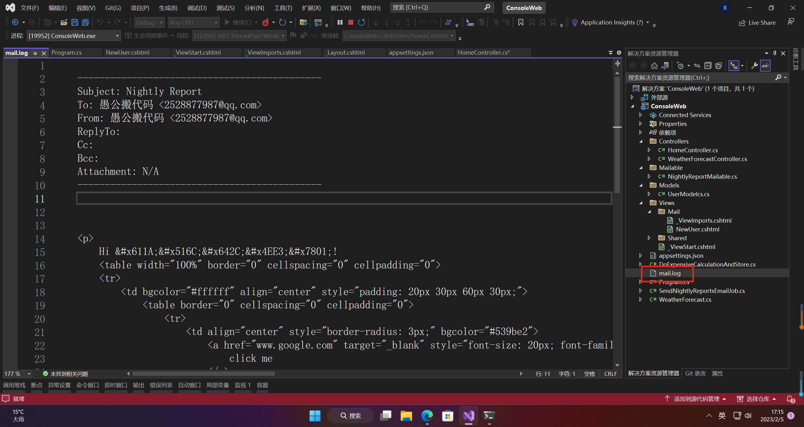The width and height of the screenshot is (804, 427).
Task: Open the process ConsoleWeb.exe dropdown
Action: 117,36
